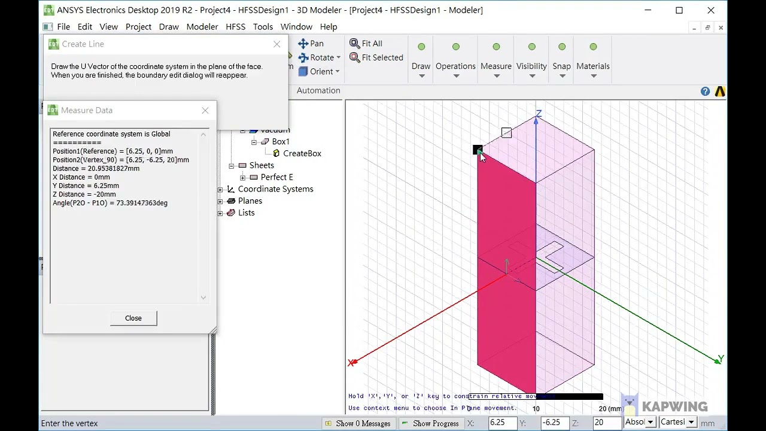Click the Fit All magnifier icon

[354, 44]
